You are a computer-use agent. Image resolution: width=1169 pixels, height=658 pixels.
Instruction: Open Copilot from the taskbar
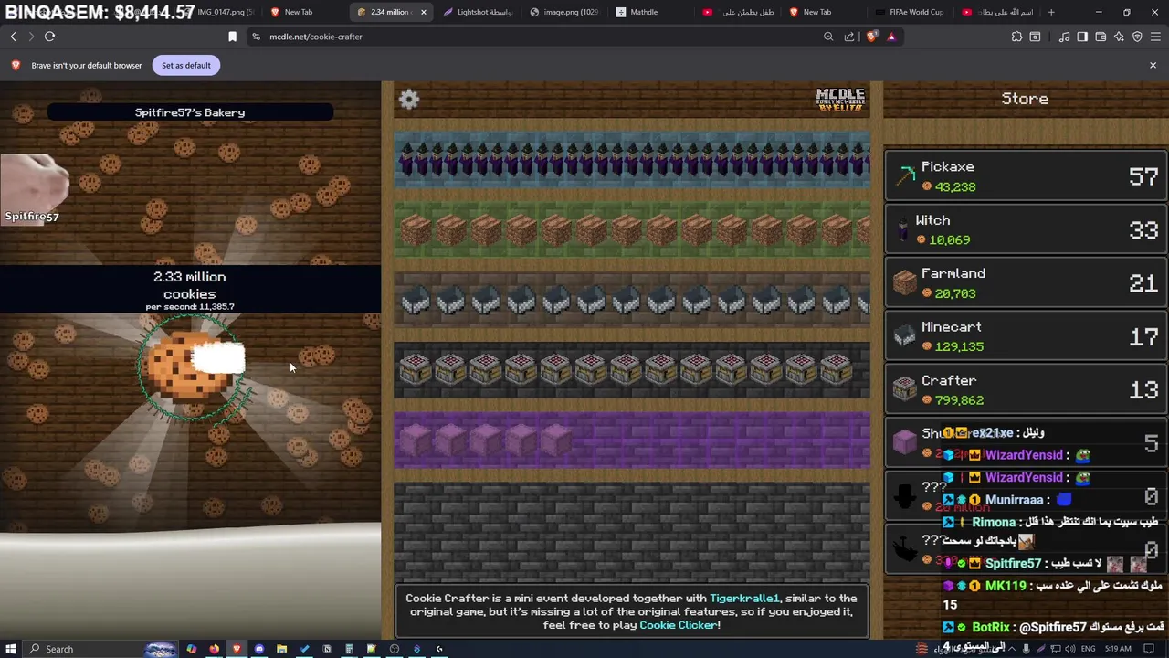192,649
